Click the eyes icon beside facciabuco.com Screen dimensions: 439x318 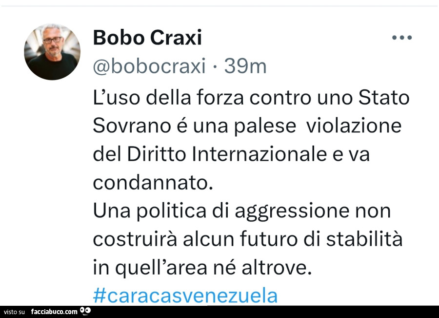[85, 311]
